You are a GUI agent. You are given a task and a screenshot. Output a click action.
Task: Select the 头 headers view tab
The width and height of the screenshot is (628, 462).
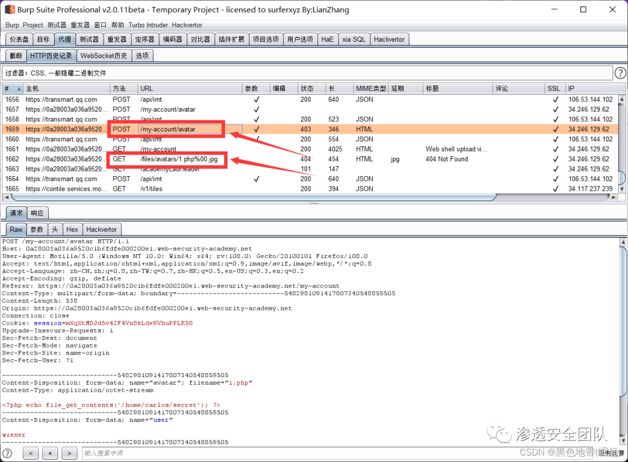(55, 230)
